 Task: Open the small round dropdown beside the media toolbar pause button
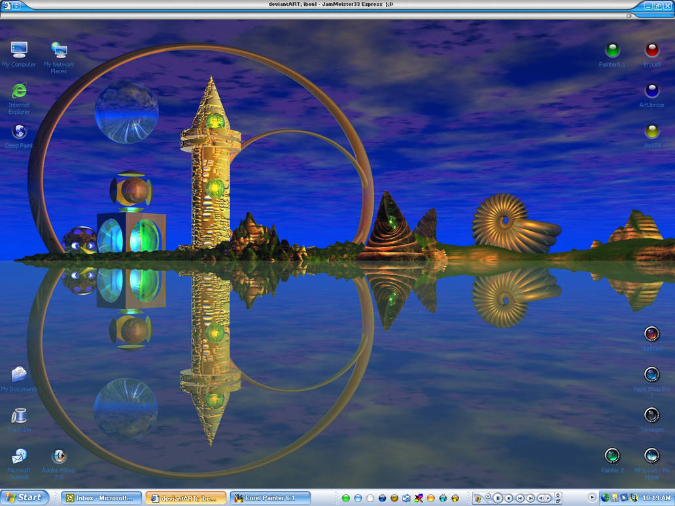[488, 496]
